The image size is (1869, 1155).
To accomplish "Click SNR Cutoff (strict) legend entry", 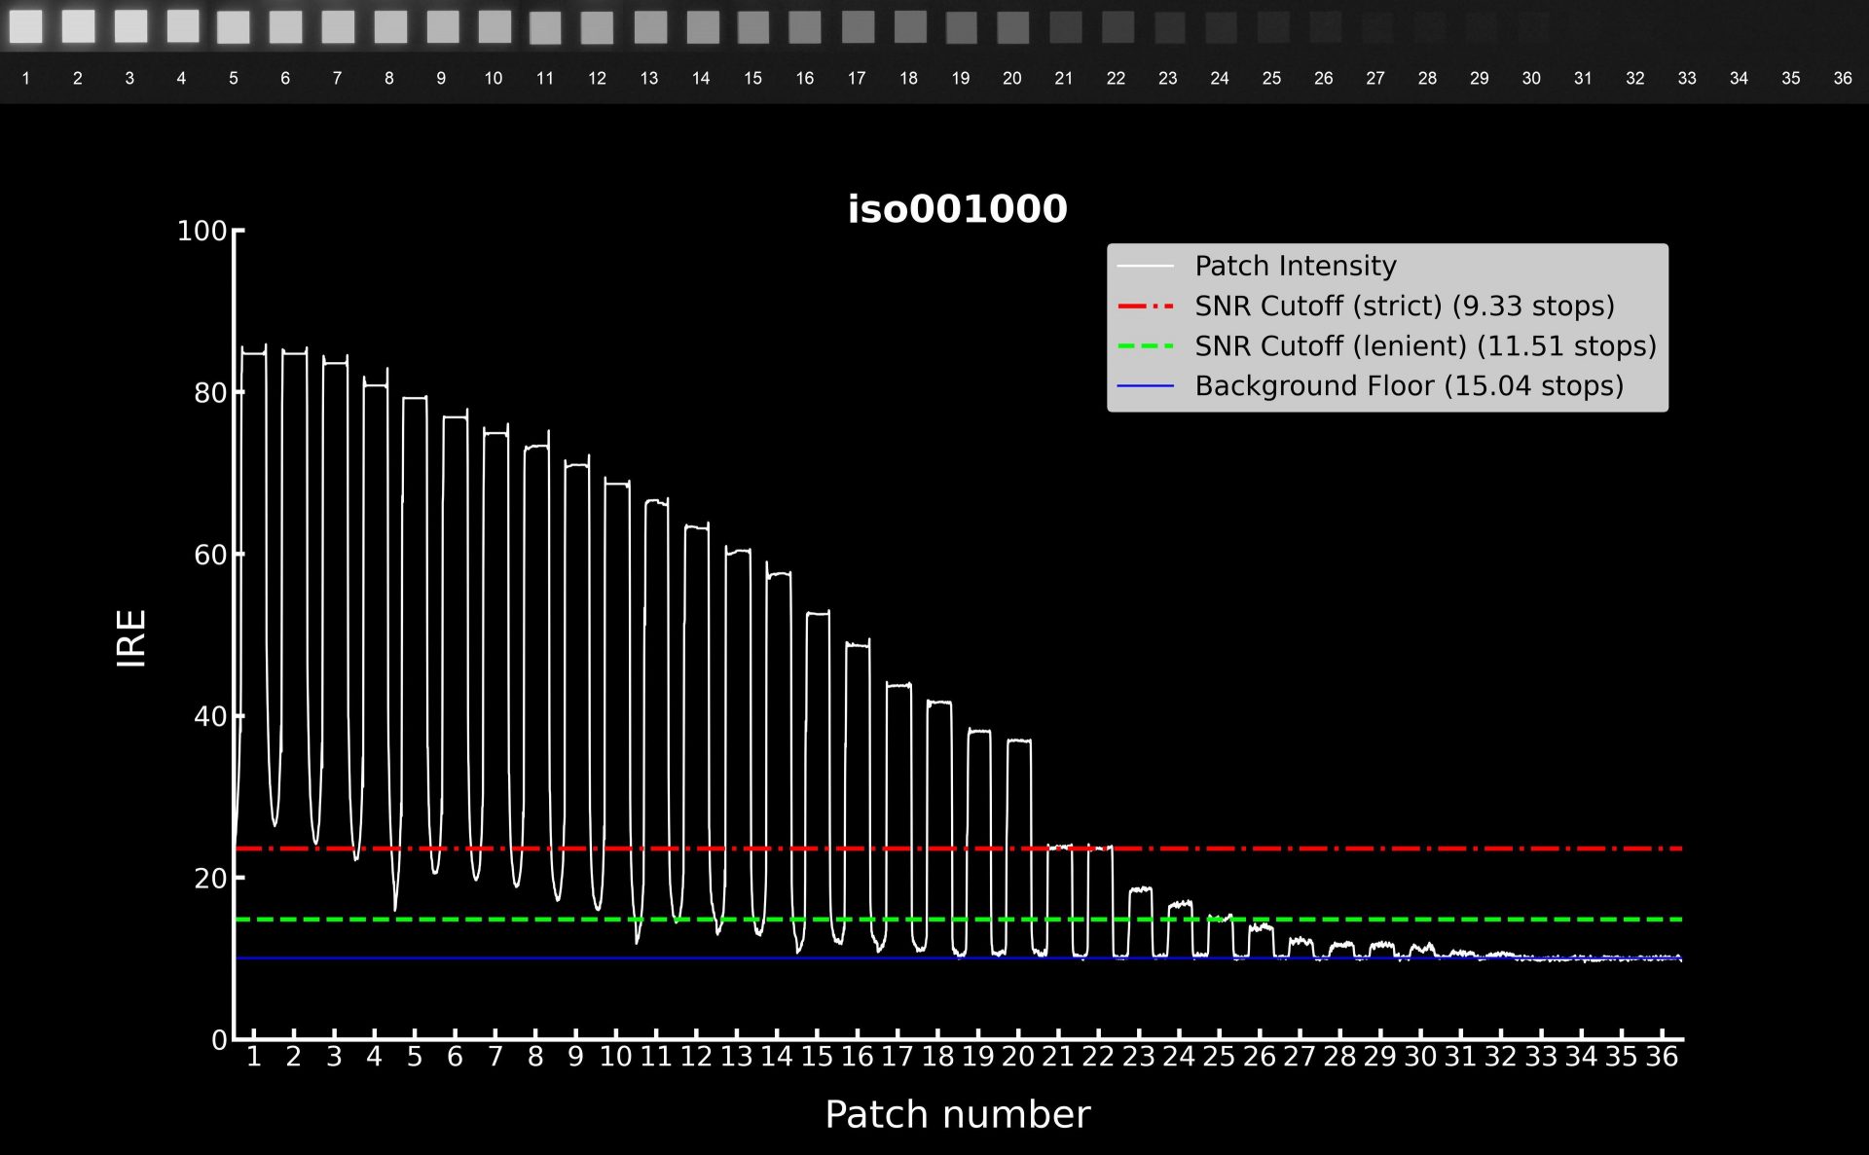I will 1404,306.
